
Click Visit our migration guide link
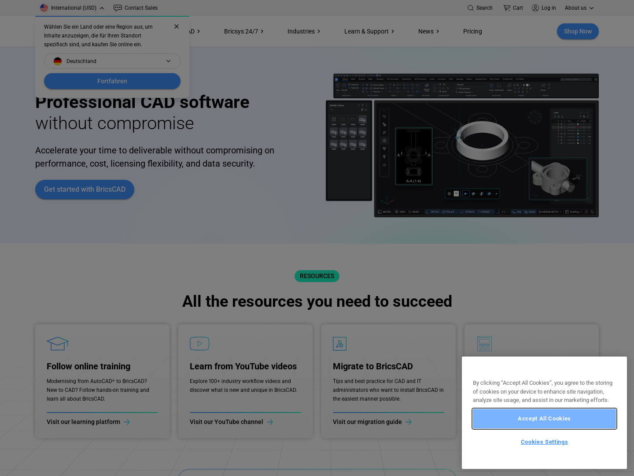coord(372,422)
